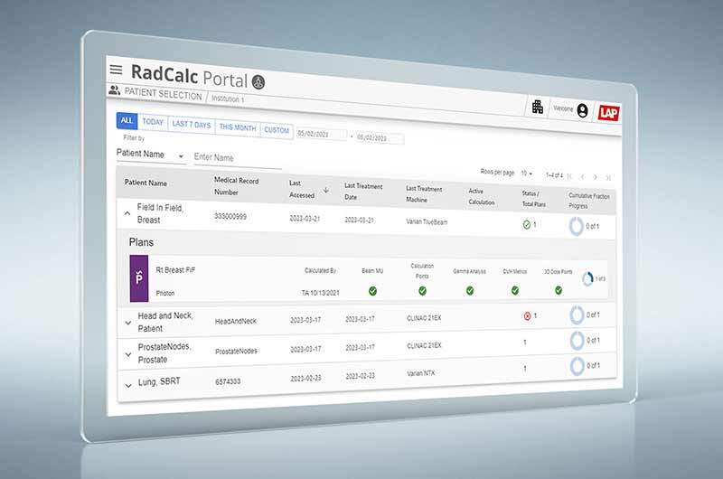Click the Gamma Analysis green checkmark
The width and height of the screenshot is (723, 479).
[470, 290]
